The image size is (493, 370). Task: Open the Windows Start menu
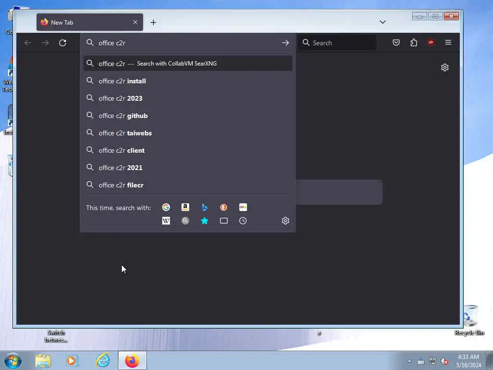(x=13, y=360)
